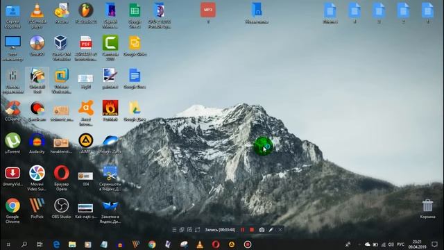
Task: Open Camtasia 2018 desktop shortcut
Action: pyautogui.click(x=110, y=48)
